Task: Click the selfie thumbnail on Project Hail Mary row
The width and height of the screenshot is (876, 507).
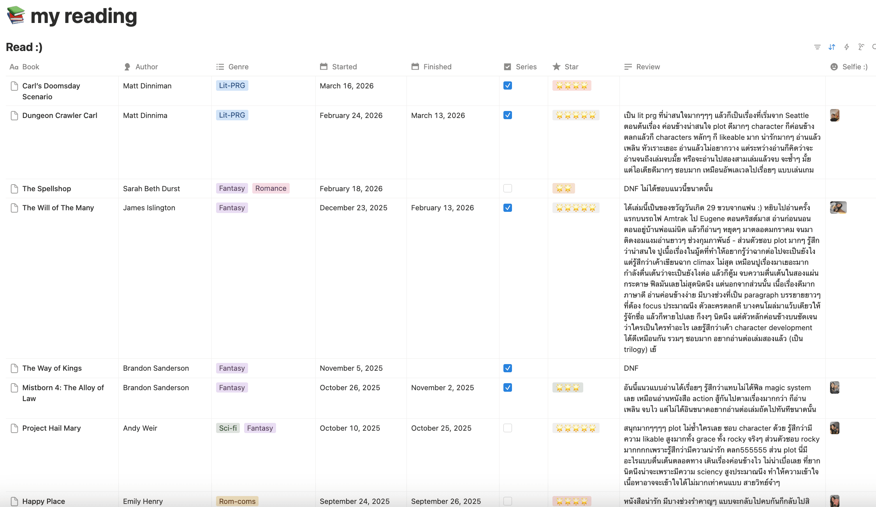Action: [x=835, y=428]
